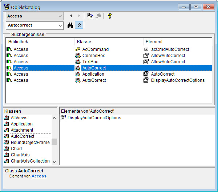218x192 pixels.
Task: Open the Access library dropdown
Action: [x=60, y=16]
